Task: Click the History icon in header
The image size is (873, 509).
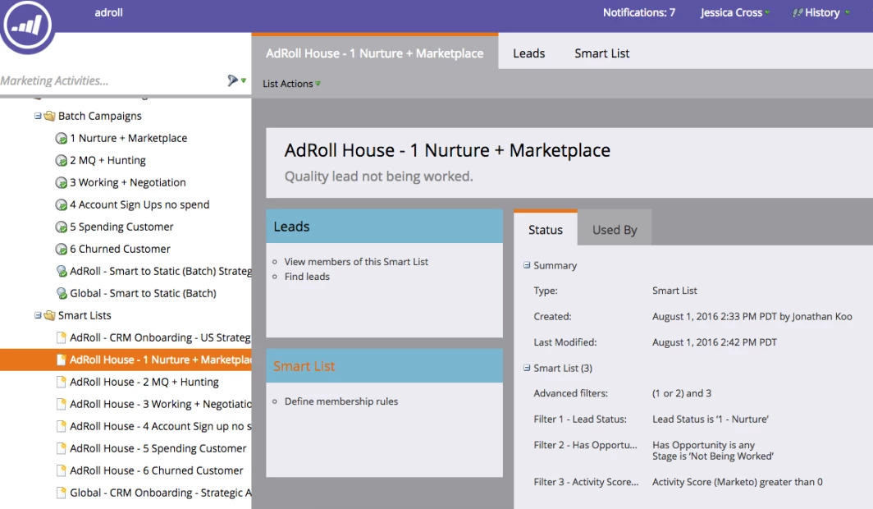Action: coord(798,12)
